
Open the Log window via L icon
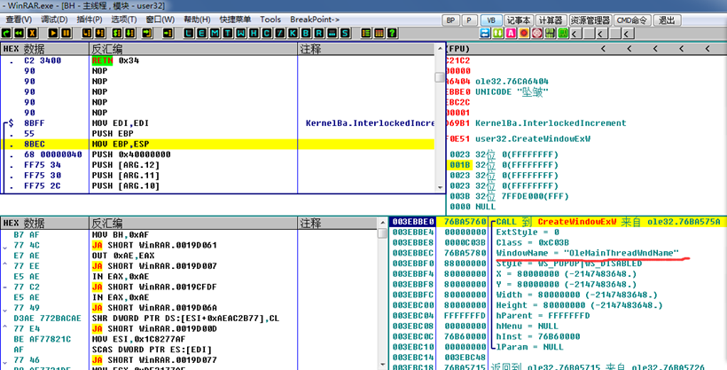pos(189,33)
